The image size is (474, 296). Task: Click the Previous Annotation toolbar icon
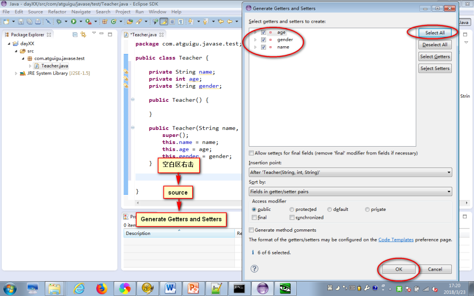coord(206,21)
